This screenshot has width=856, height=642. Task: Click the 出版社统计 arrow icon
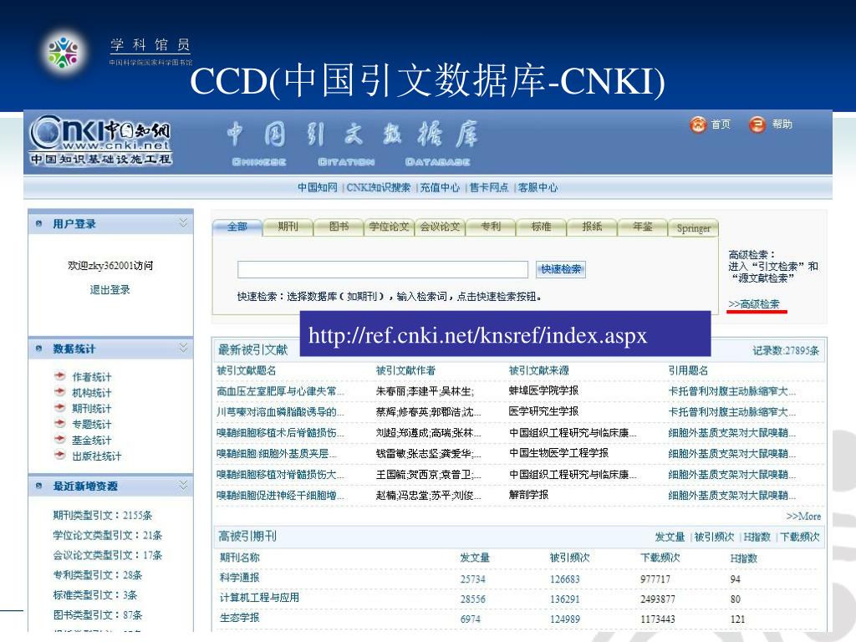pos(60,456)
